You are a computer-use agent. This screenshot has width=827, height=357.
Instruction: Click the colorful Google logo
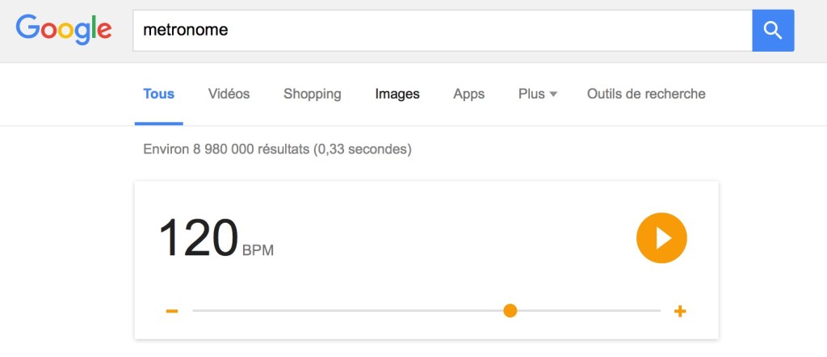[64, 30]
